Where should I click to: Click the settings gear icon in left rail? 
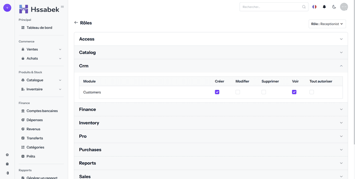(7, 155)
